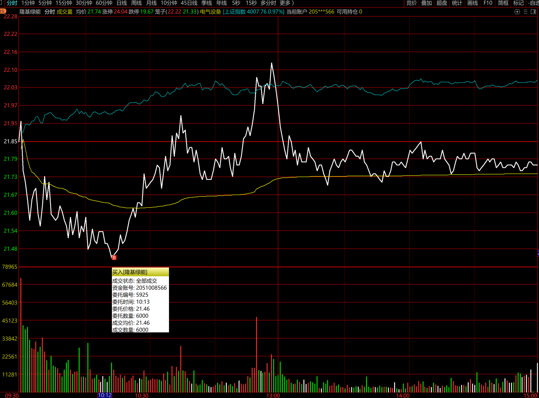Select the 5分钟 period tab

pos(45,3)
